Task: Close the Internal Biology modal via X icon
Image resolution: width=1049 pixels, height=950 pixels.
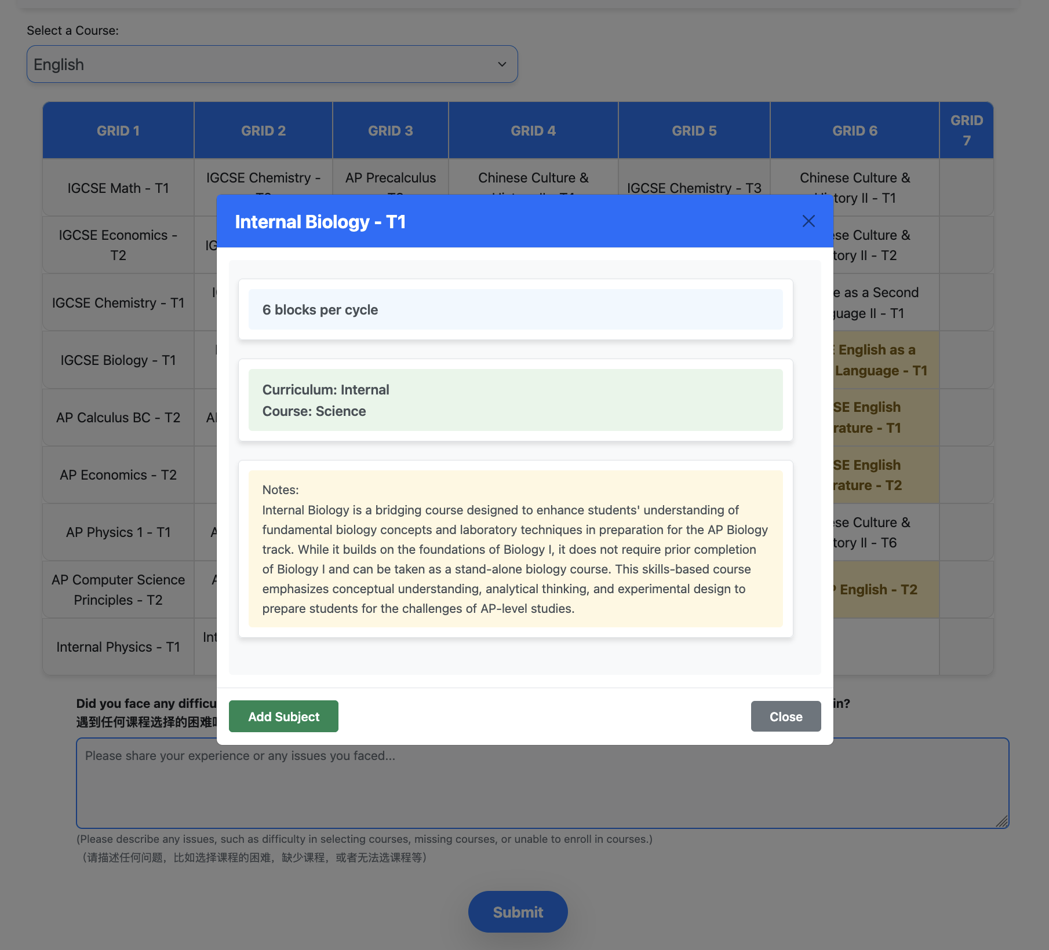Action: point(809,221)
